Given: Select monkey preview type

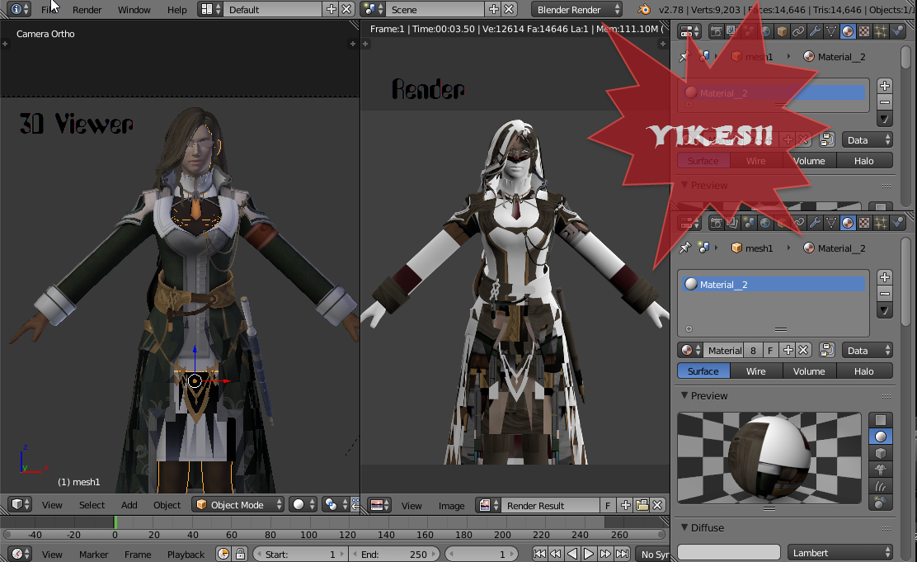Looking at the screenshot, I should (880, 470).
